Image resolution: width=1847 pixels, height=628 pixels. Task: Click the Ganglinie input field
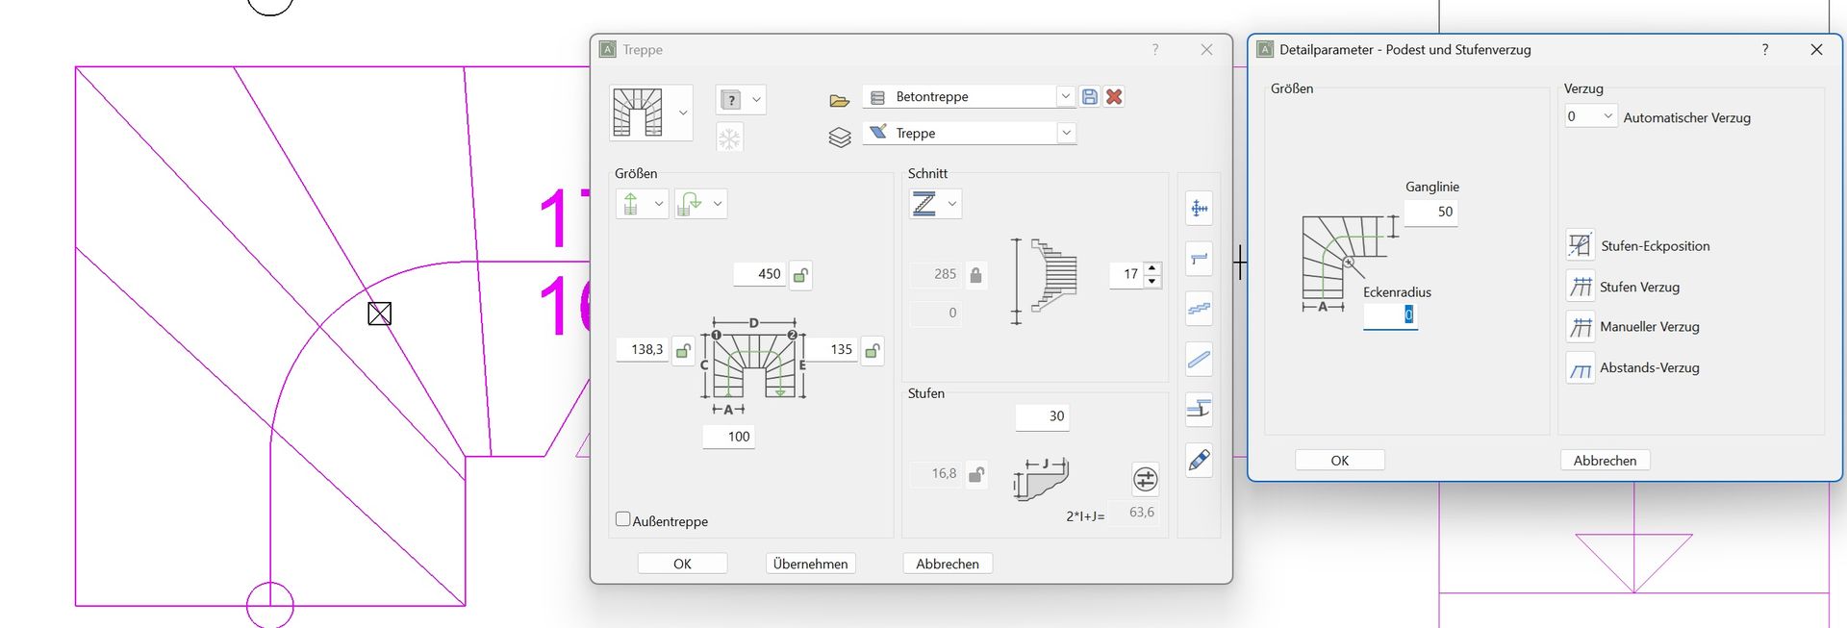1430,212
